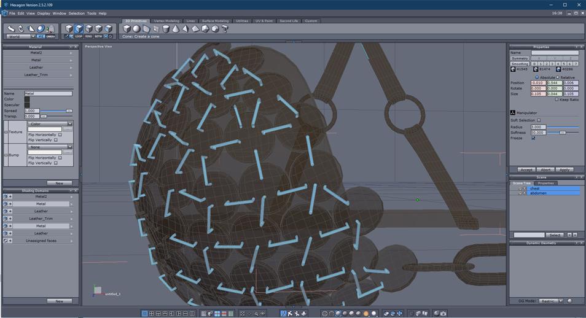This screenshot has width=586, height=318.
Task: Click New in the Material panel
Action: click(60, 183)
